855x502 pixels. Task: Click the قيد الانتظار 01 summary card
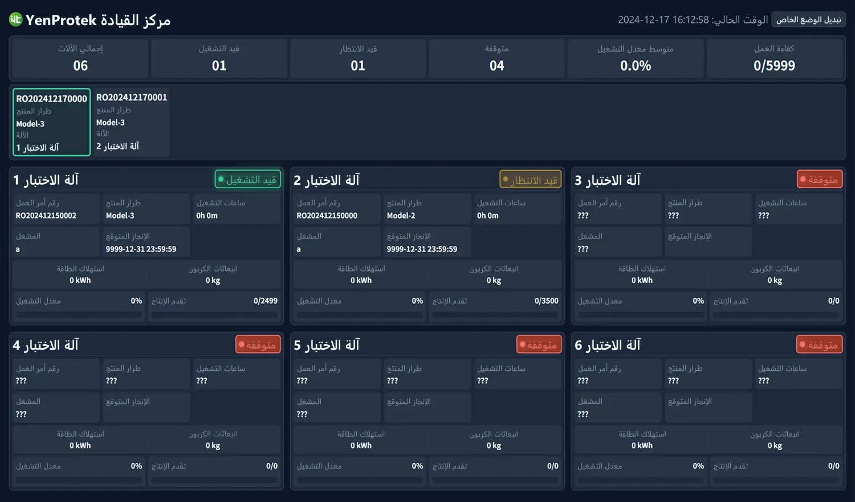[x=358, y=58]
